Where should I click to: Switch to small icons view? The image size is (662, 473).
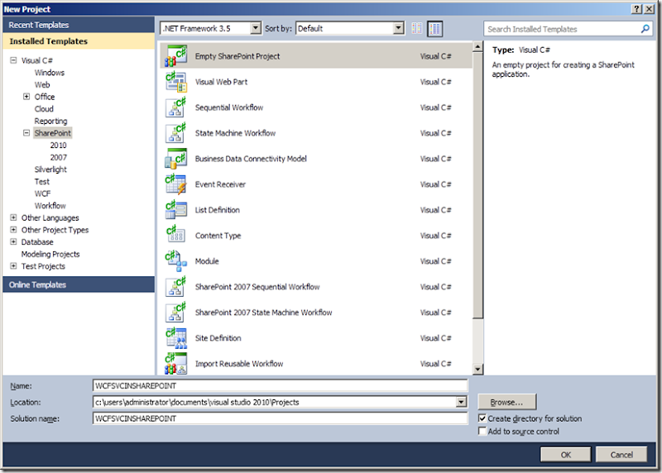417,28
